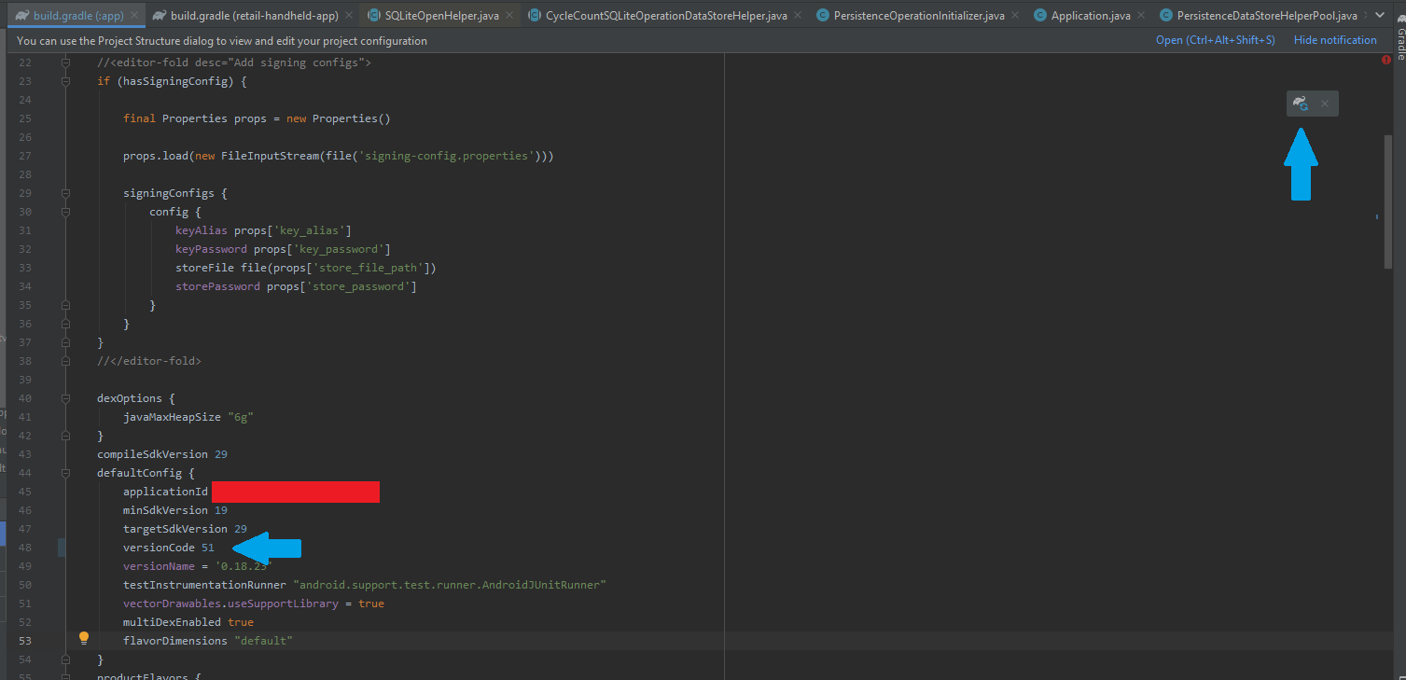1406x680 pixels.
Task: Open the Gradle tool window sidebar
Action: click(x=1399, y=42)
